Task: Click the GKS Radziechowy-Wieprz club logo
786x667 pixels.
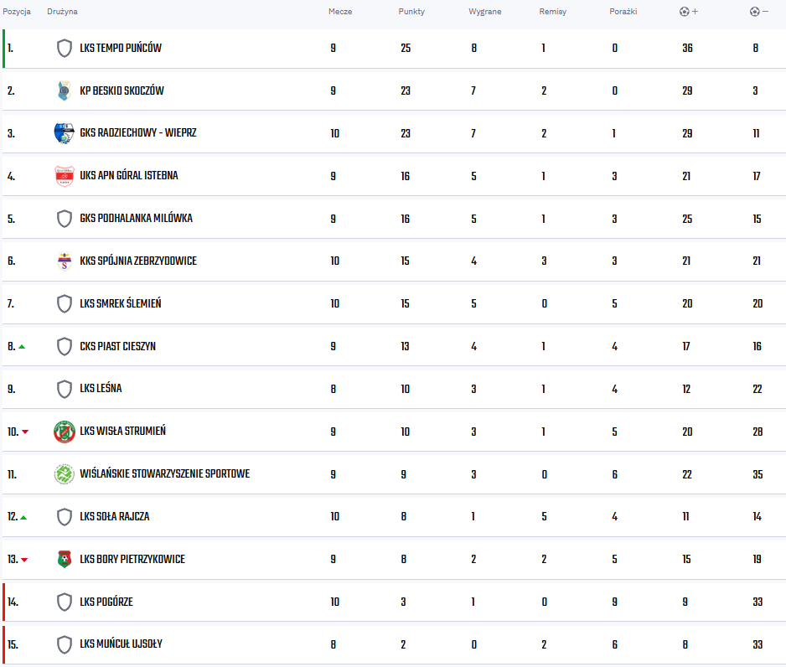Action: click(x=65, y=133)
